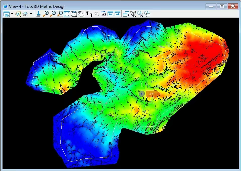Image resolution: width=241 pixels, height=171 pixels.
Task: Select the Clip Mask tool
Action: 148,14
